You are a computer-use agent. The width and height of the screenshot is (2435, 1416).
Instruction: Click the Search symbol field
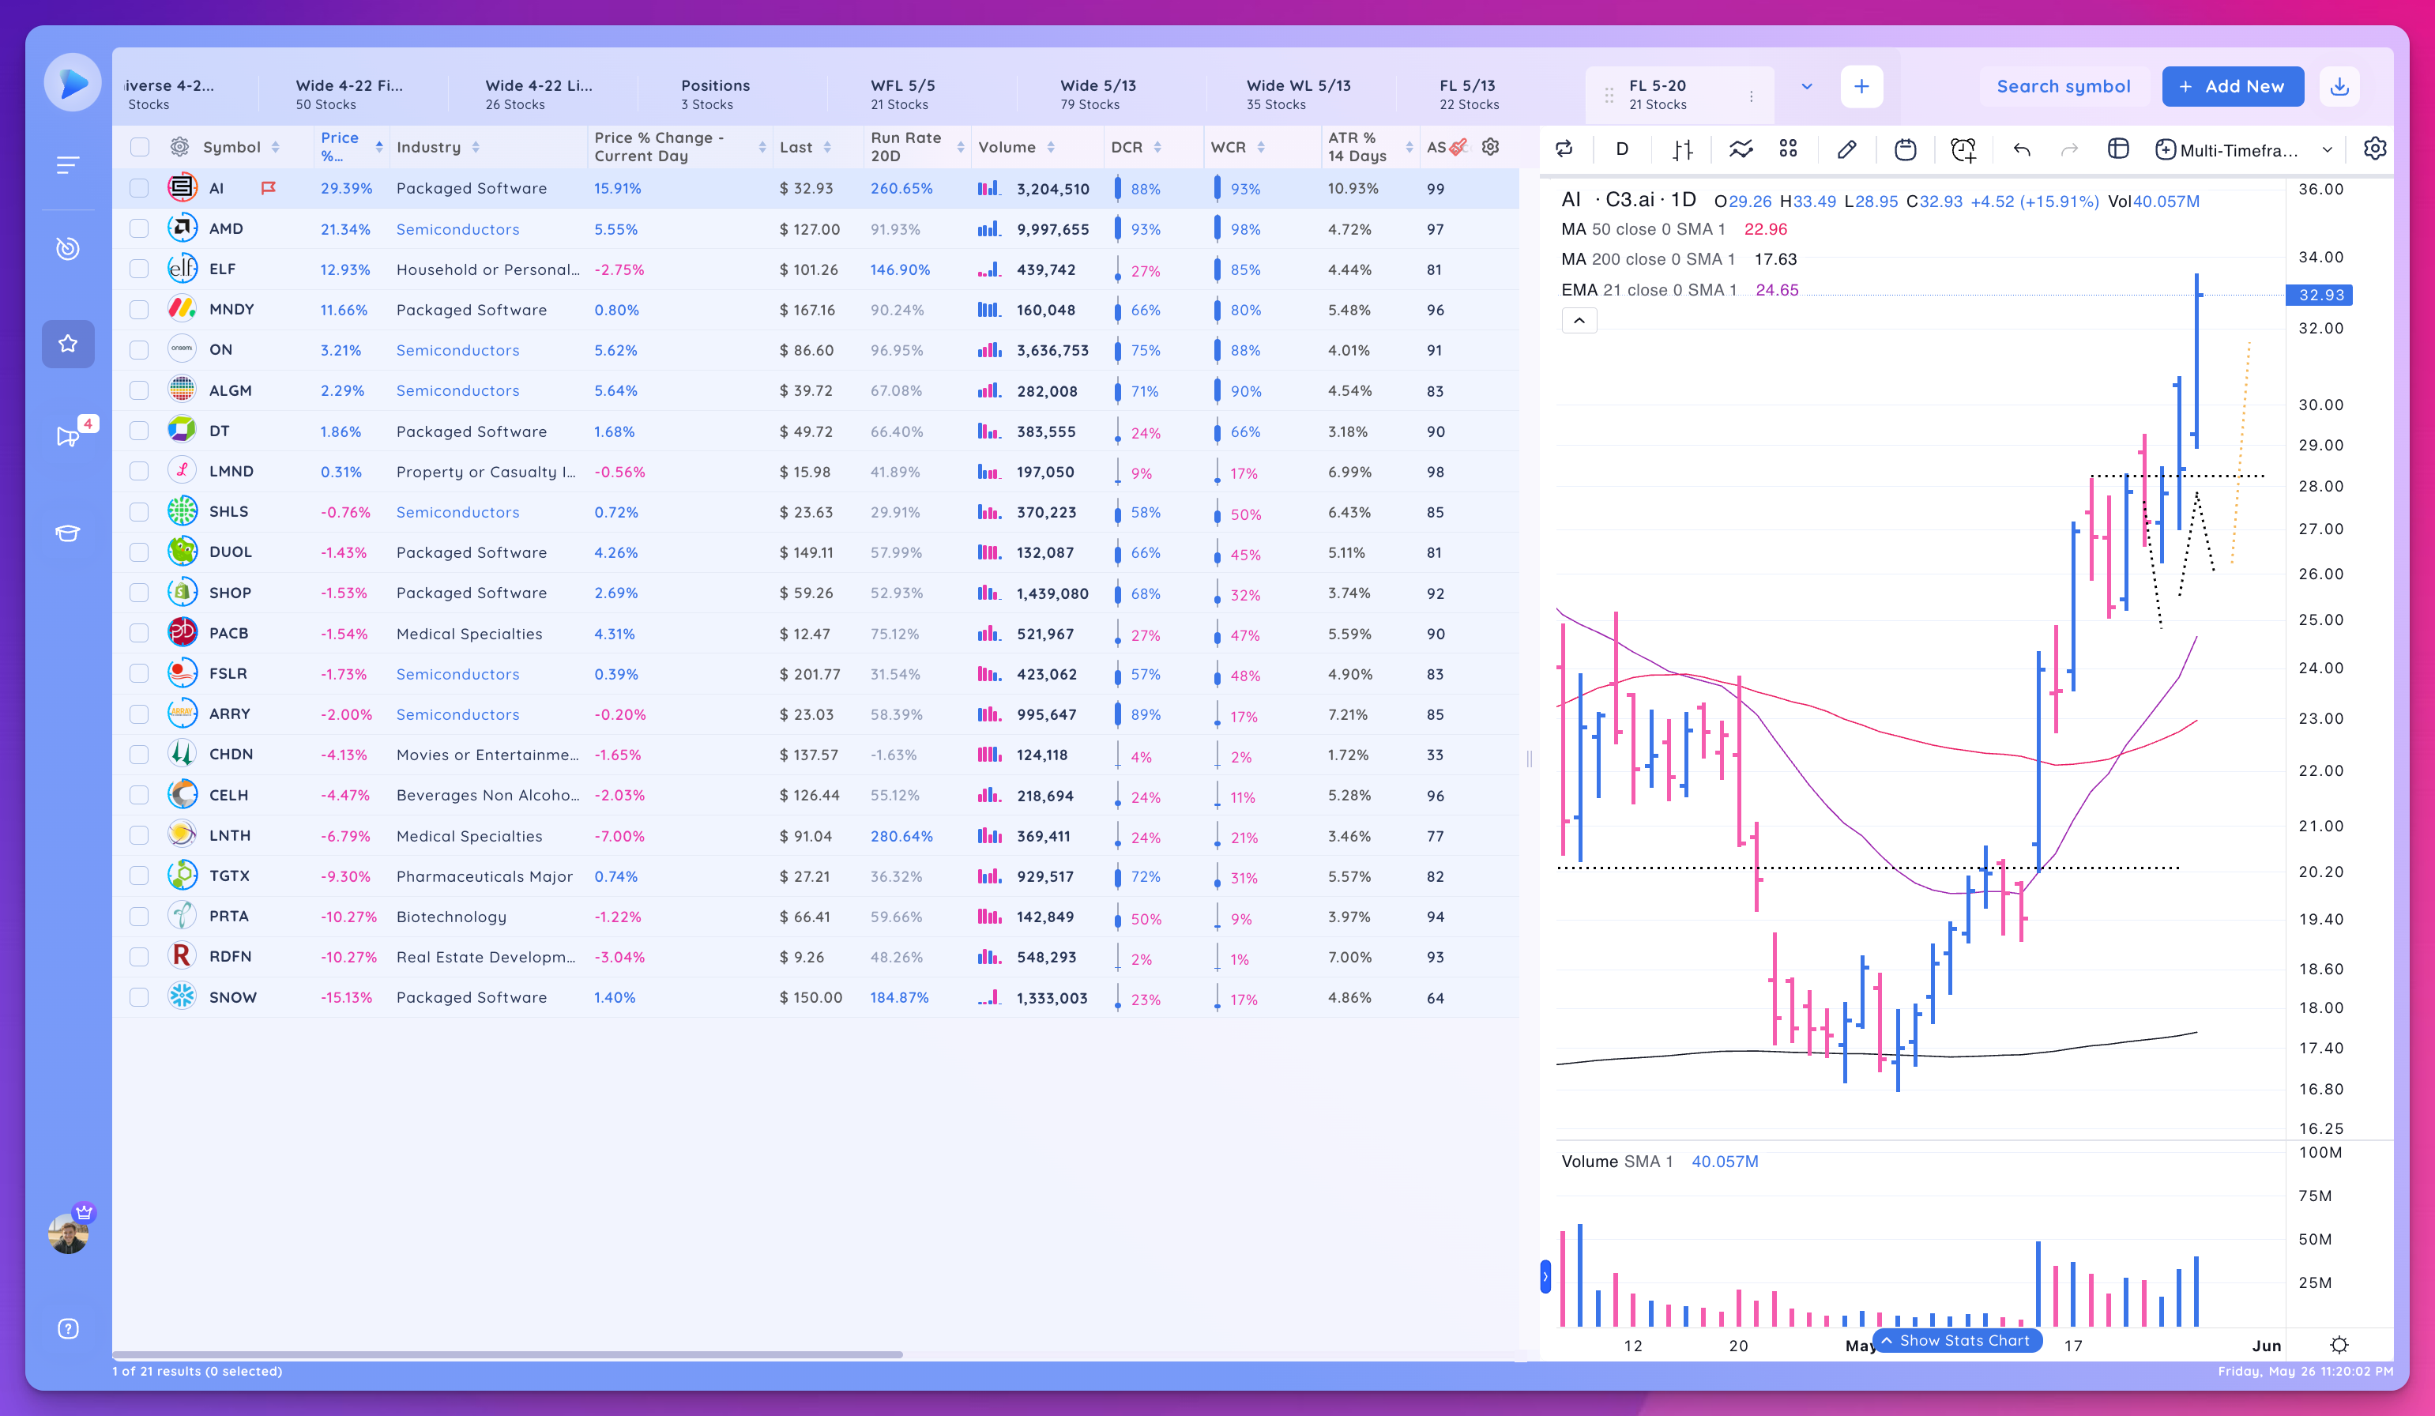click(2063, 86)
